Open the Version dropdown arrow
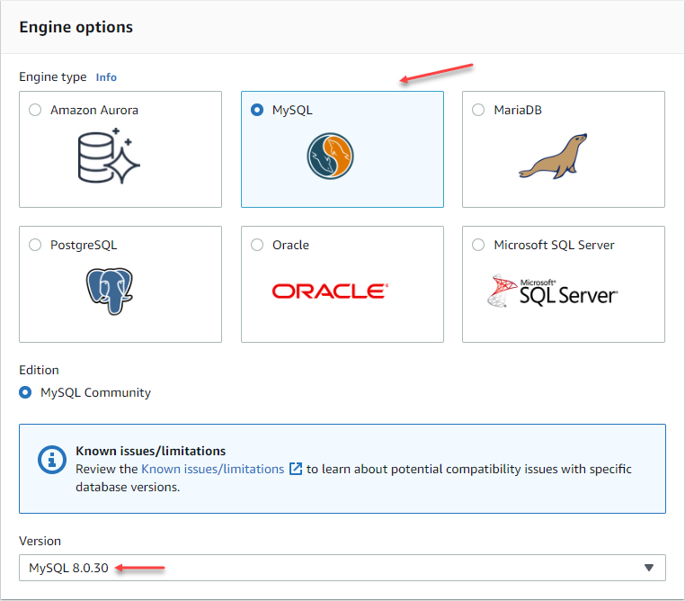Screen dimensions: 685x601 coord(649,568)
